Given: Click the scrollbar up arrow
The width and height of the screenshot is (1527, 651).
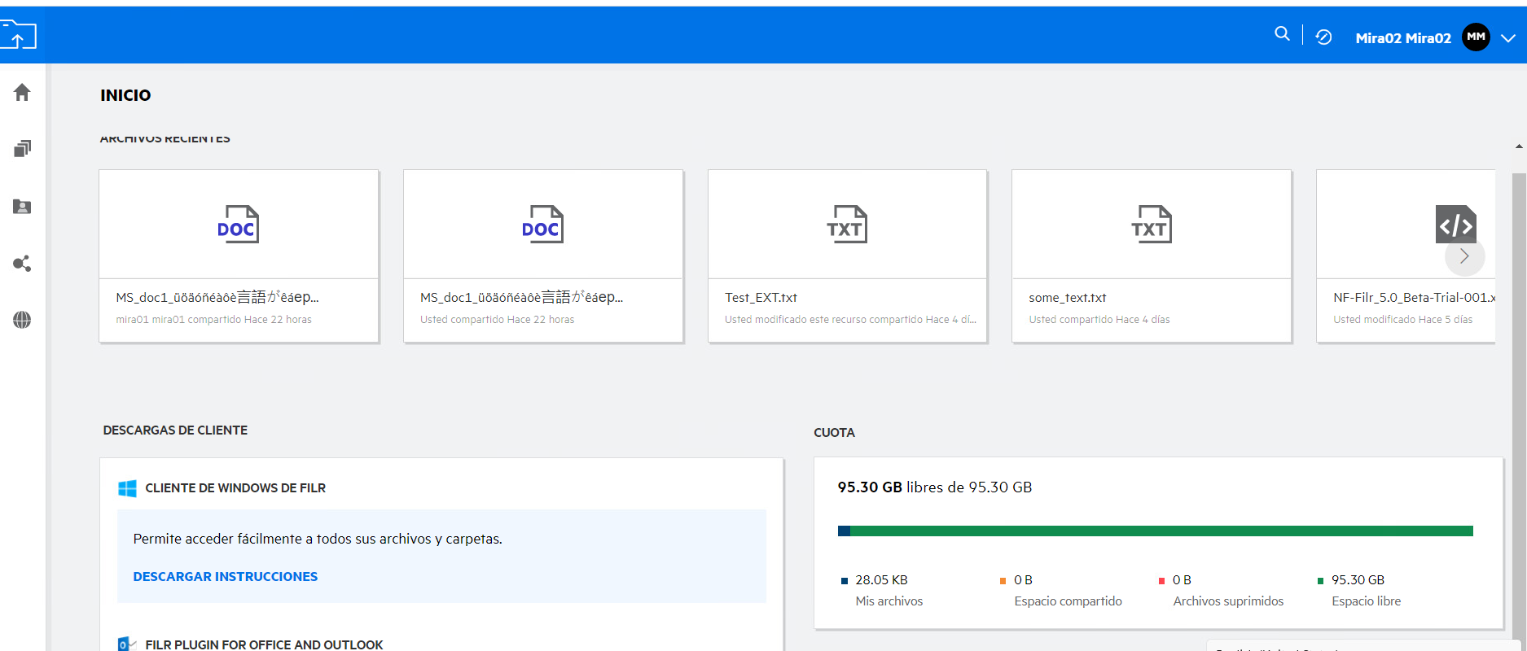Looking at the screenshot, I should [x=1519, y=146].
